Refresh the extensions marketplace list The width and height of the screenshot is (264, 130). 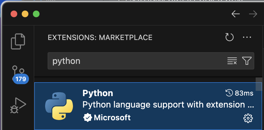pyautogui.click(x=229, y=37)
